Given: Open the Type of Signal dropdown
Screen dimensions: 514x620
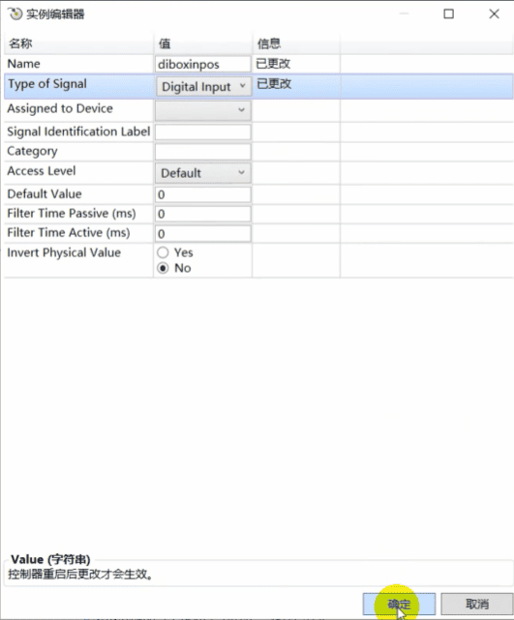Looking at the screenshot, I should point(204,87).
